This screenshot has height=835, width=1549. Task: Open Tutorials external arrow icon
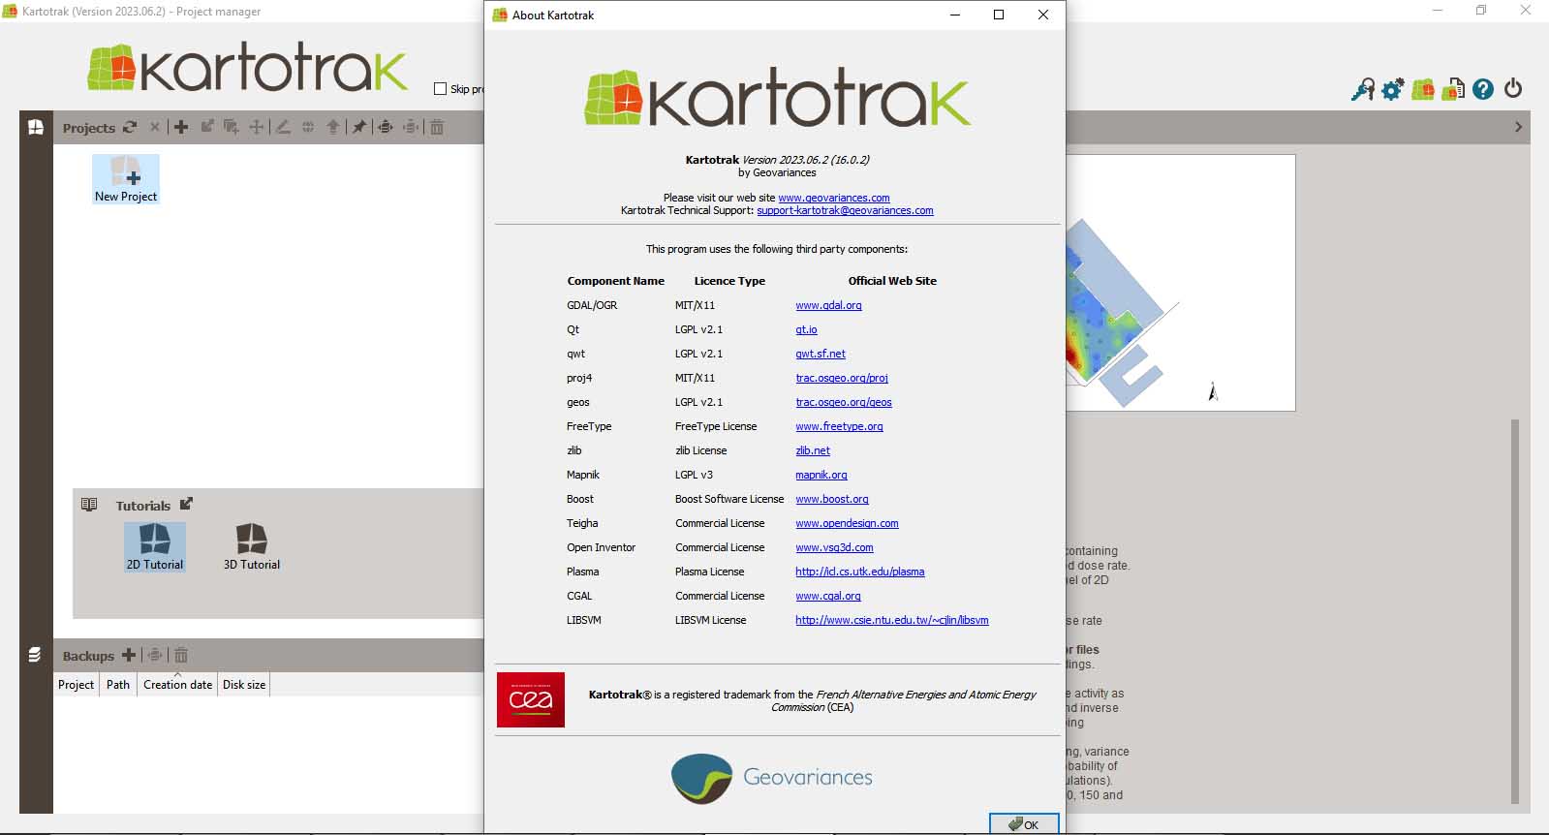tap(187, 504)
